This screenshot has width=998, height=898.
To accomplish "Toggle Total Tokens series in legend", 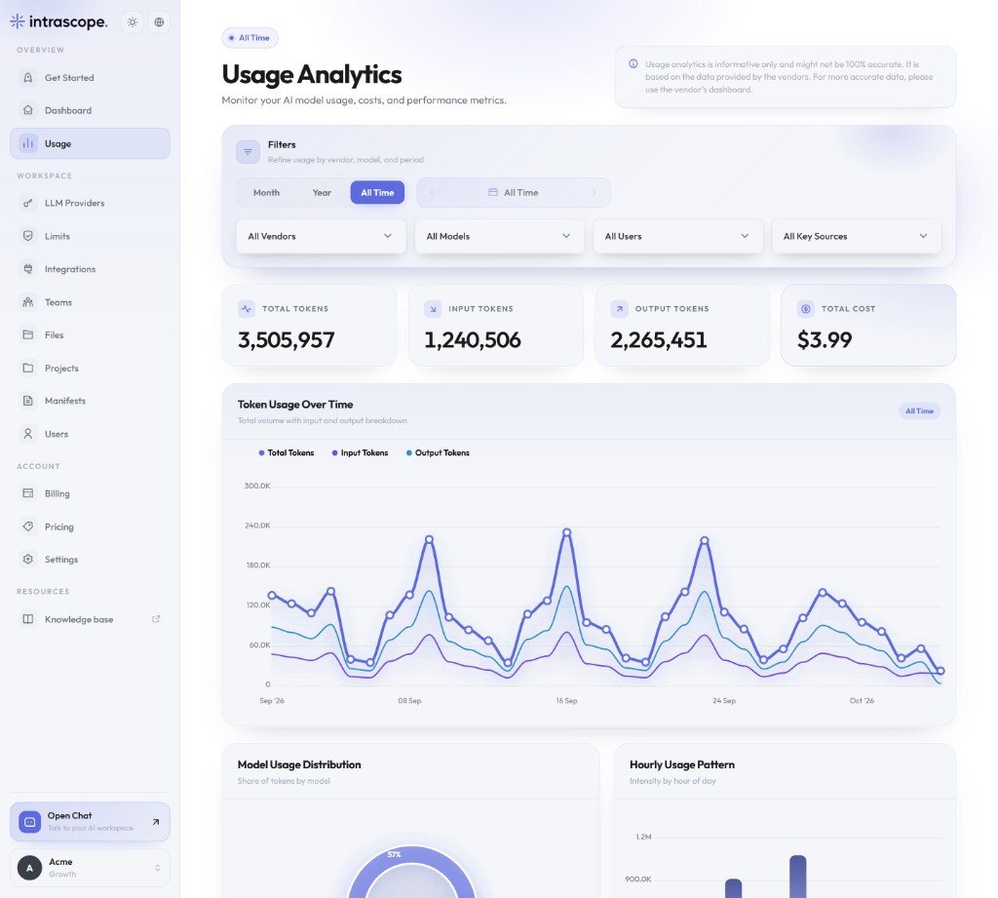I will (287, 452).
